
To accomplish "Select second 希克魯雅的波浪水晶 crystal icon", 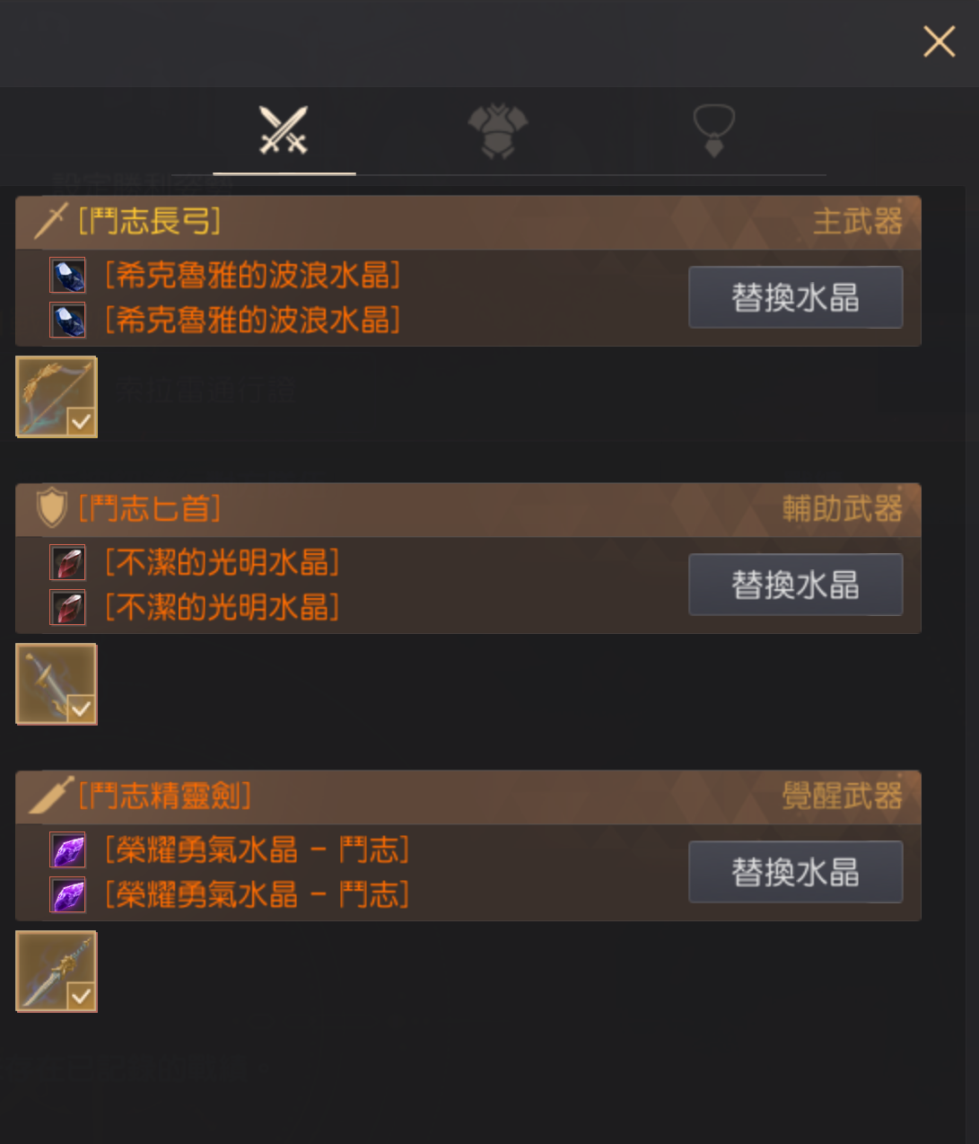I will click(x=67, y=320).
